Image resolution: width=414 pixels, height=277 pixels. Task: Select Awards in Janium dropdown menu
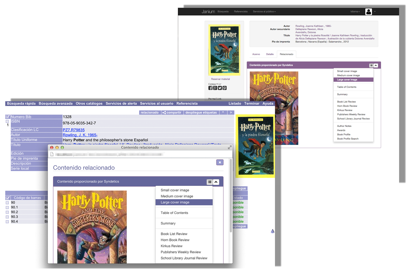(x=353, y=130)
